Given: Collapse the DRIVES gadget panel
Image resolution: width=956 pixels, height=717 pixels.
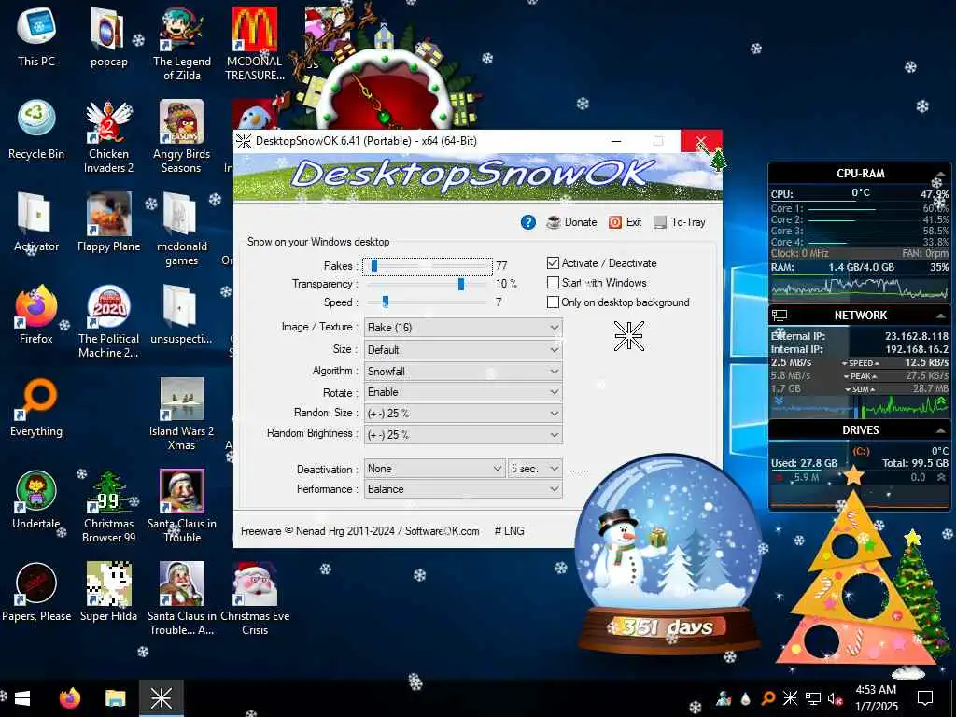Looking at the screenshot, I should click(941, 430).
